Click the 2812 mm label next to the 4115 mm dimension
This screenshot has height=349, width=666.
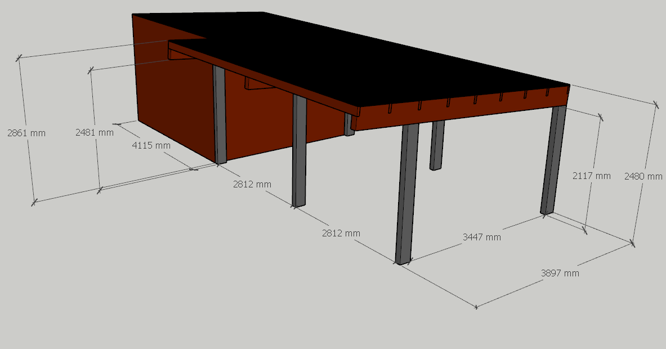click(x=252, y=184)
